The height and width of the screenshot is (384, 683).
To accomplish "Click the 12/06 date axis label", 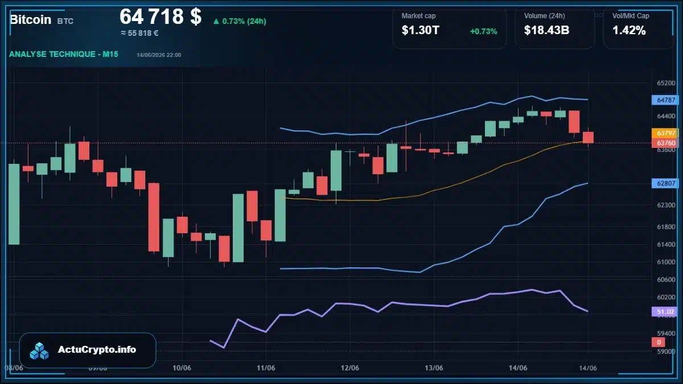I will (349, 368).
